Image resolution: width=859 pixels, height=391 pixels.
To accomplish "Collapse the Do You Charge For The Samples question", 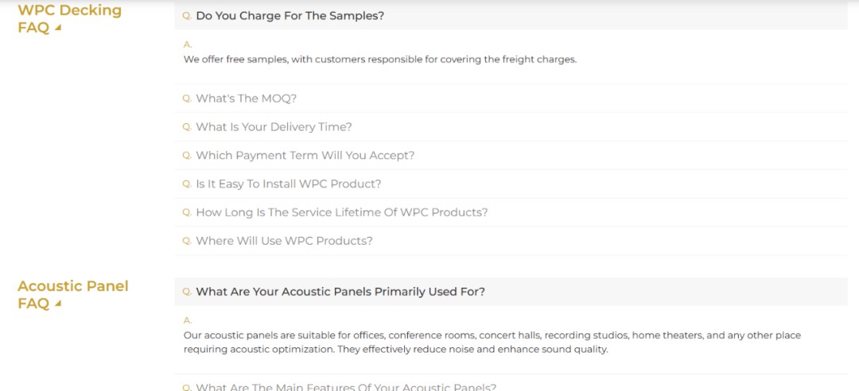I will click(290, 16).
